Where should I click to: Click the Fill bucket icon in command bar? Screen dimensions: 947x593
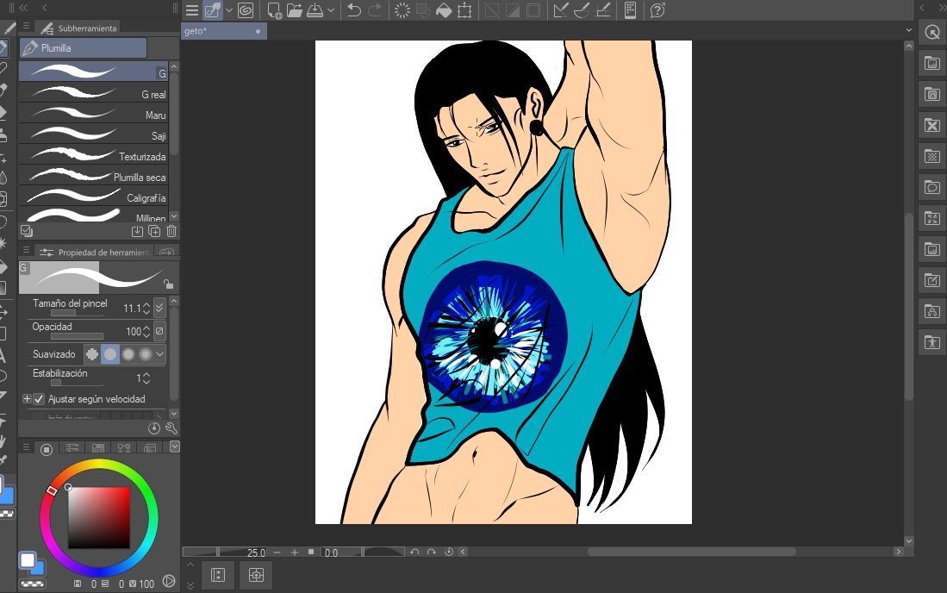coord(444,10)
